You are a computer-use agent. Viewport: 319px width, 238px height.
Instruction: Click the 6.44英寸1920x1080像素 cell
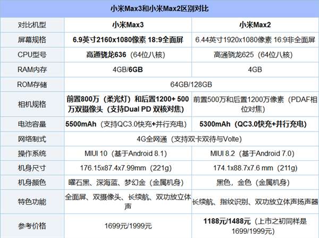coord(255,40)
